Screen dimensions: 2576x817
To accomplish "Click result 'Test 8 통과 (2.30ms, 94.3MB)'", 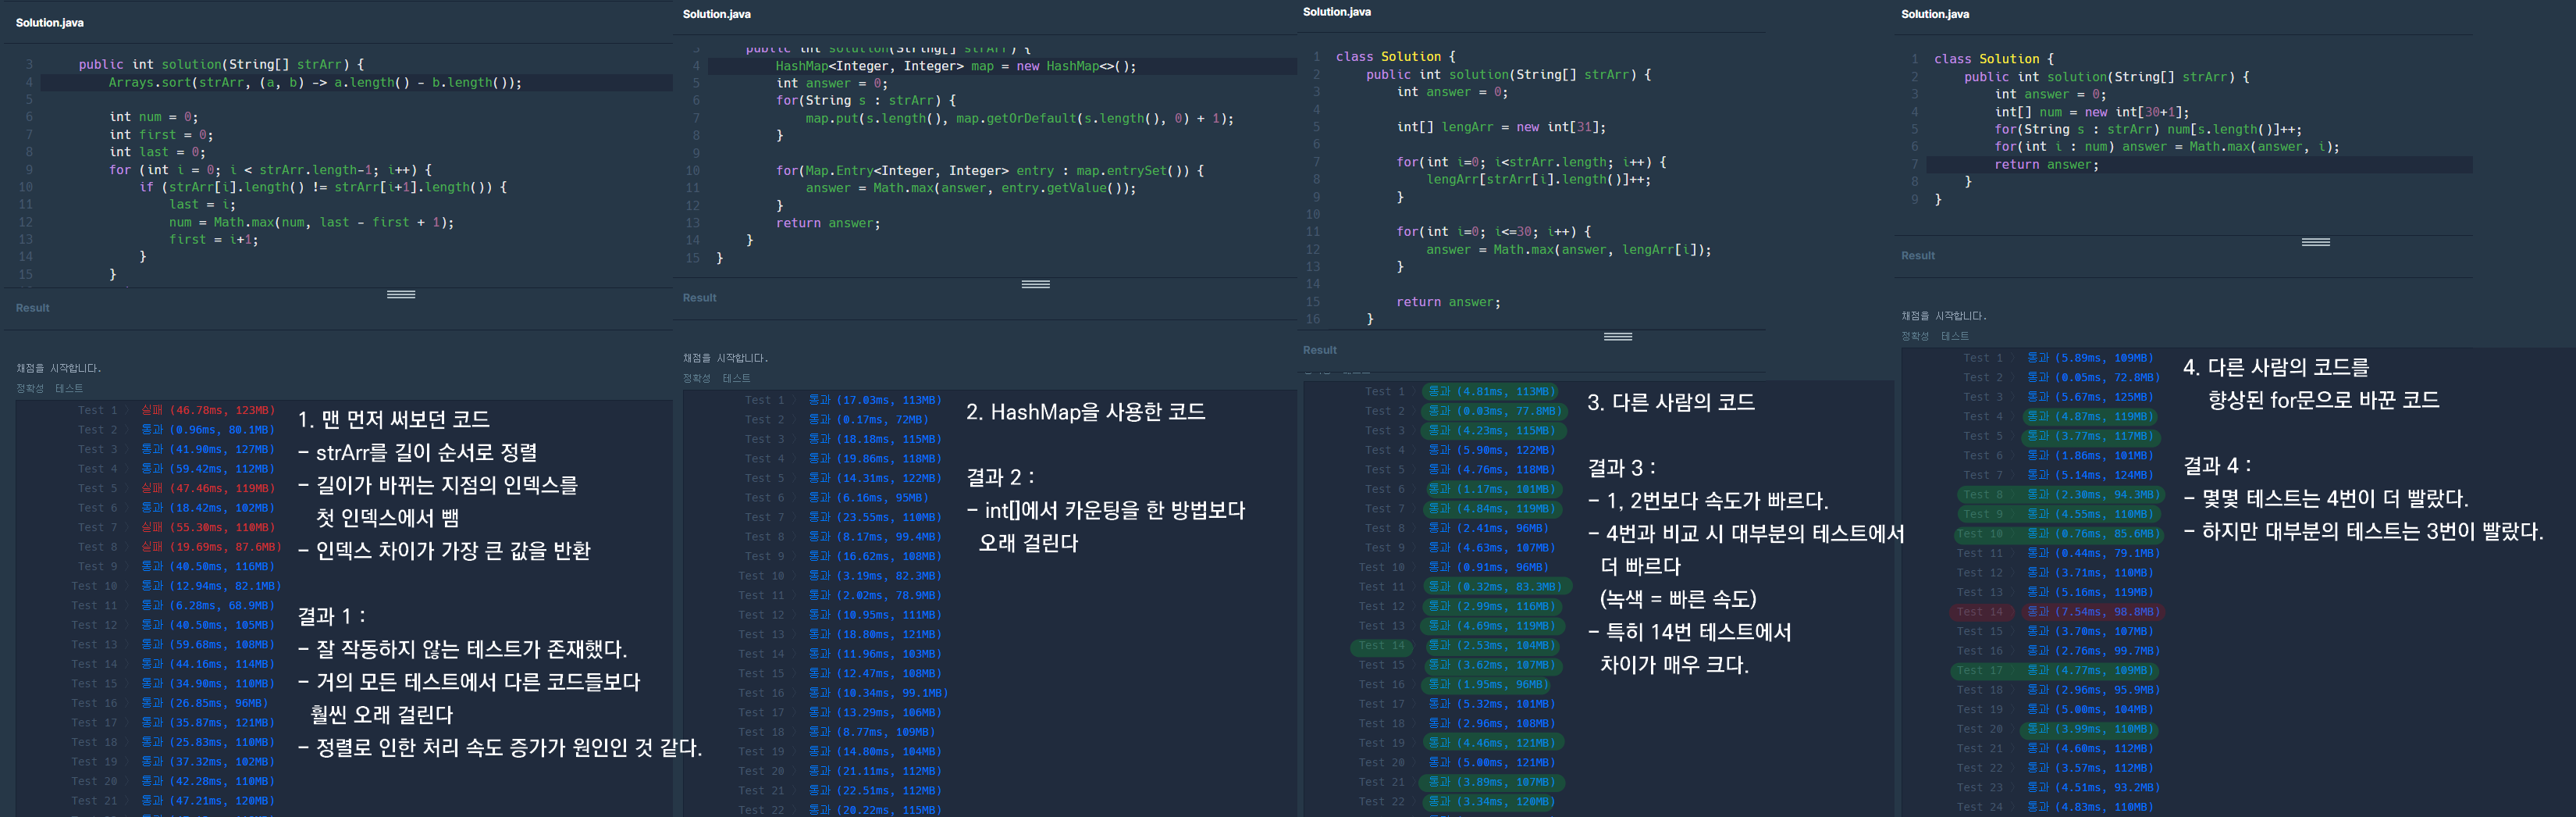I will tap(2060, 495).
